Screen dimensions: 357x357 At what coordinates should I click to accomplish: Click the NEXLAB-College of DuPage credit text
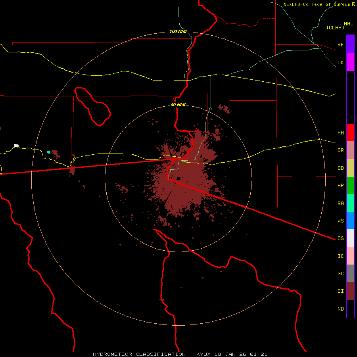tap(317, 4)
